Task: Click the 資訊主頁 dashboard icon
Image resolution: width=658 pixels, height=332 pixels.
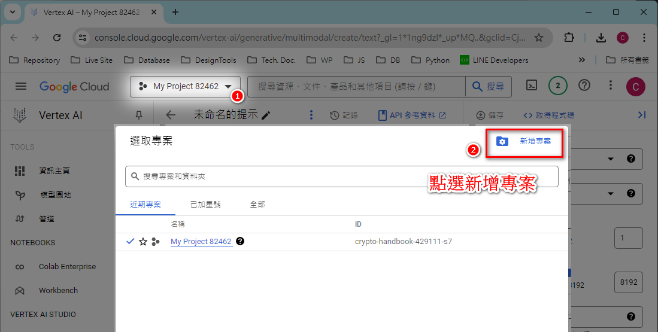Action: (20, 170)
